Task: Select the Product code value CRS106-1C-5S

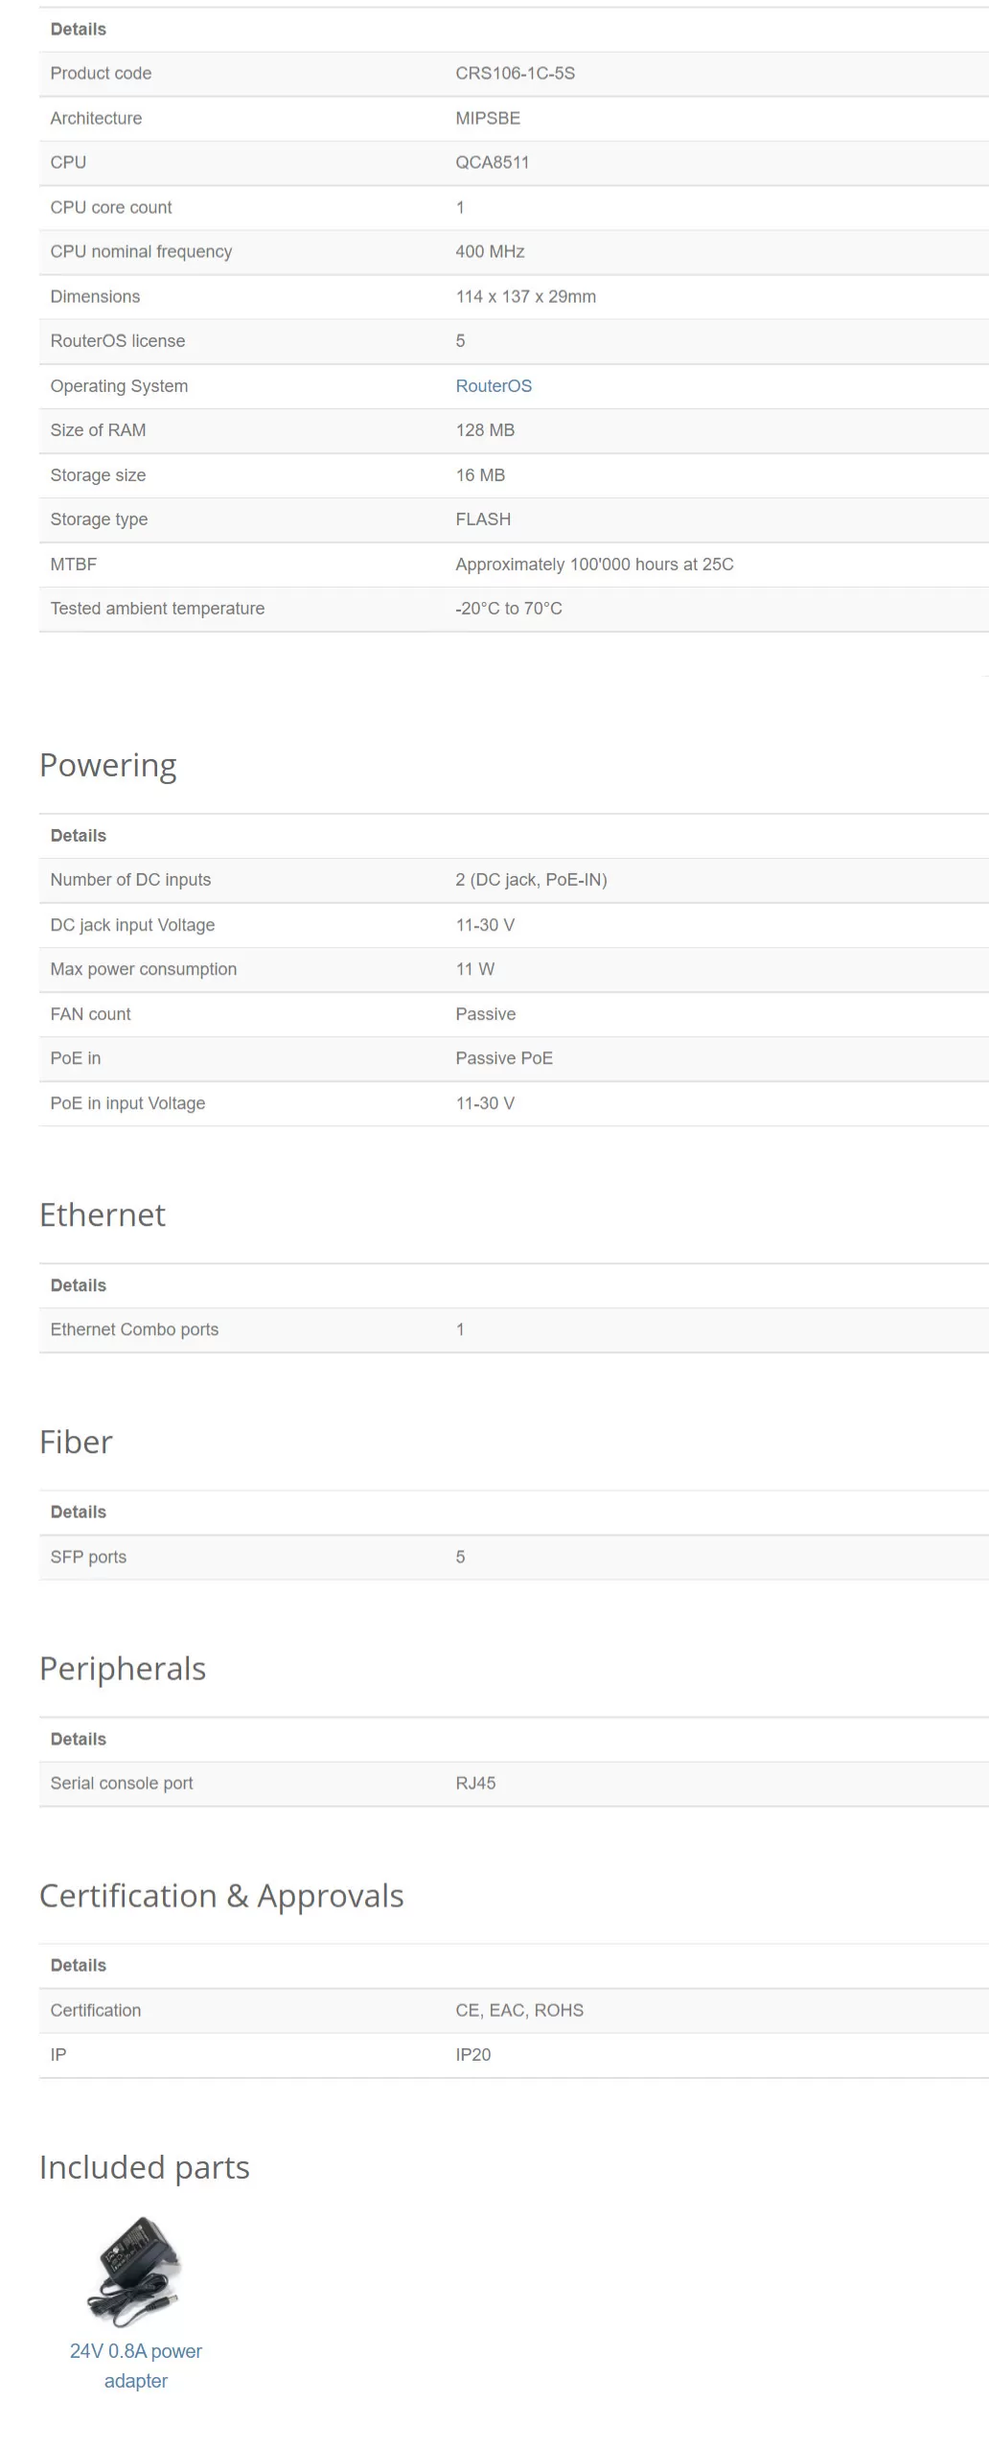Action: coord(516,74)
